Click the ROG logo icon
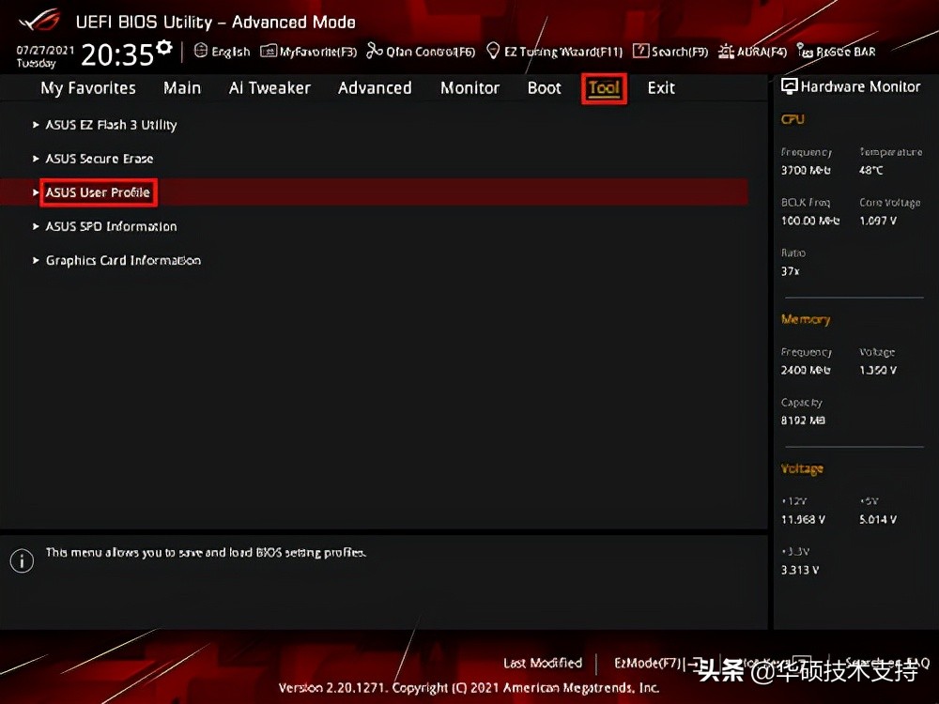 coord(39,20)
